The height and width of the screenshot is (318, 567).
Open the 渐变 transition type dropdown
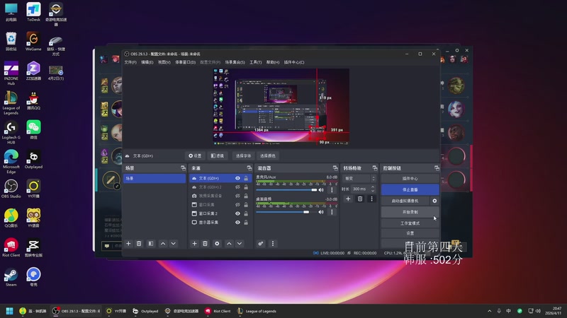click(x=359, y=179)
